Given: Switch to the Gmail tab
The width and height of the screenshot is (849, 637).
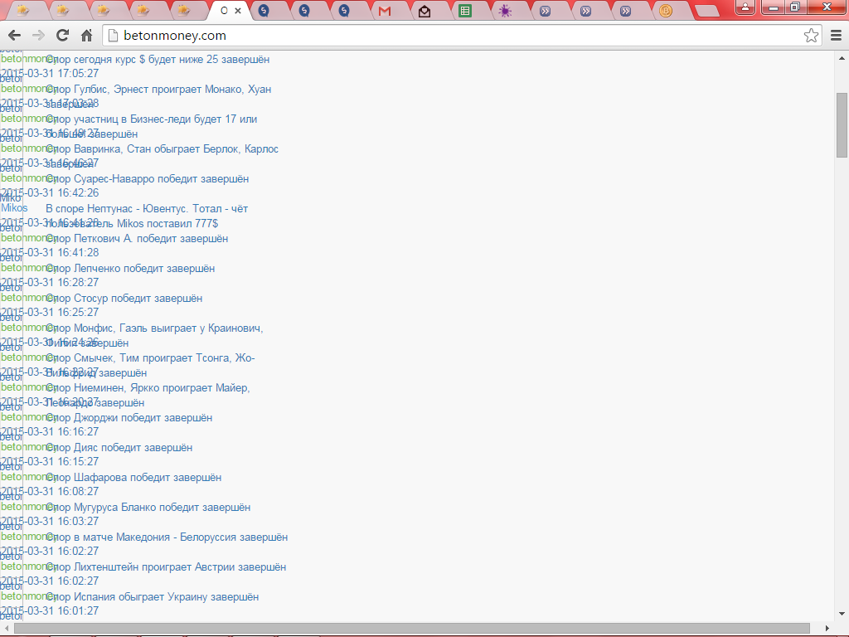Looking at the screenshot, I should 384,11.
